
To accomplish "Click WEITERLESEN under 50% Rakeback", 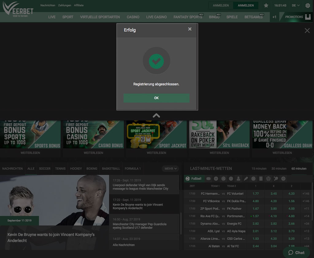I will click(219, 153).
